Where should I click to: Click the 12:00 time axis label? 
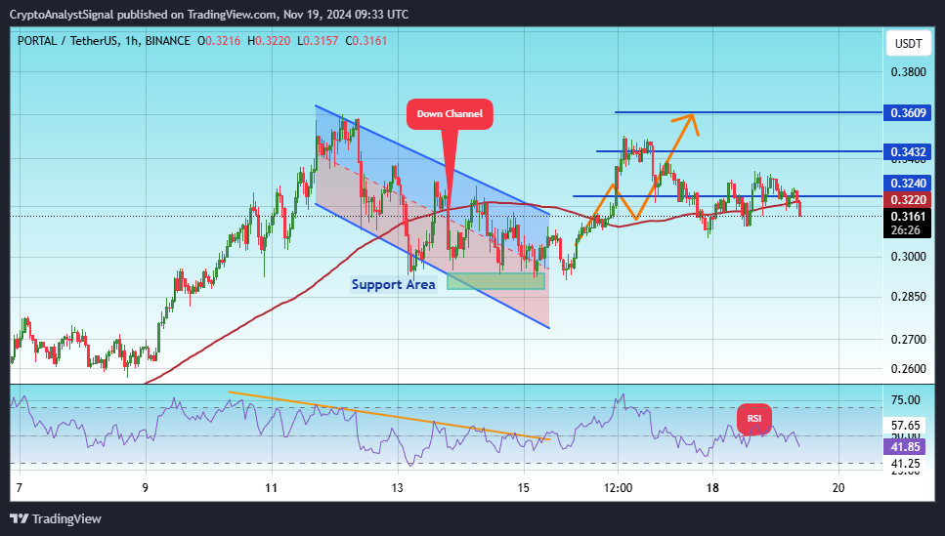[618, 488]
